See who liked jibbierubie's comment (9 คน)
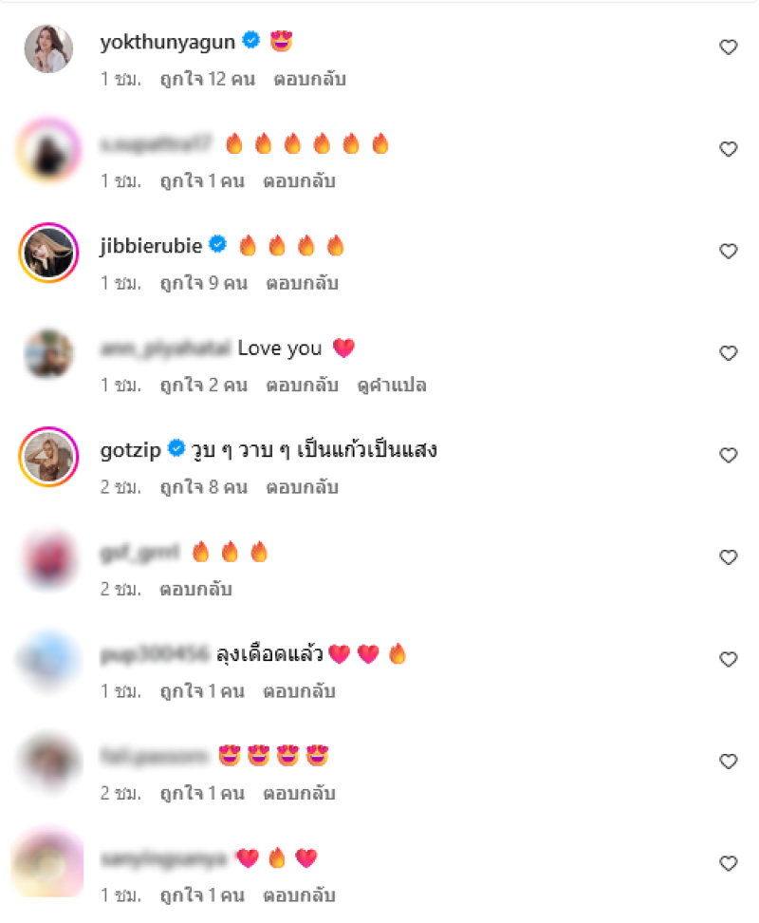The height and width of the screenshot is (923, 759). pyautogui.click(x=204, y=283)
